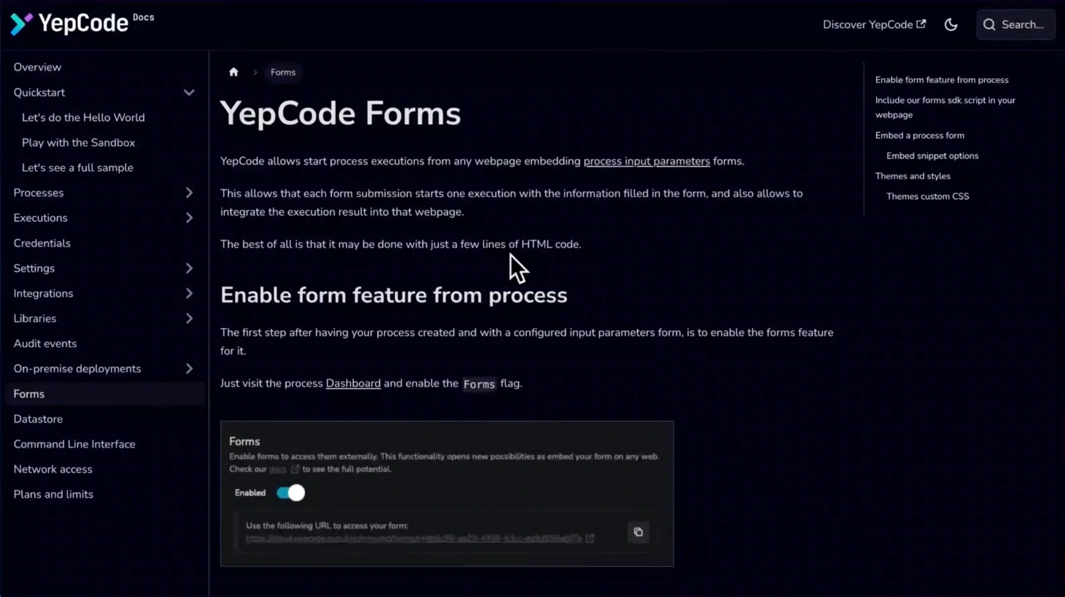Collapse the Quickstart section
The height and width of the screenshot is (597, 1065).
[189, 92]
